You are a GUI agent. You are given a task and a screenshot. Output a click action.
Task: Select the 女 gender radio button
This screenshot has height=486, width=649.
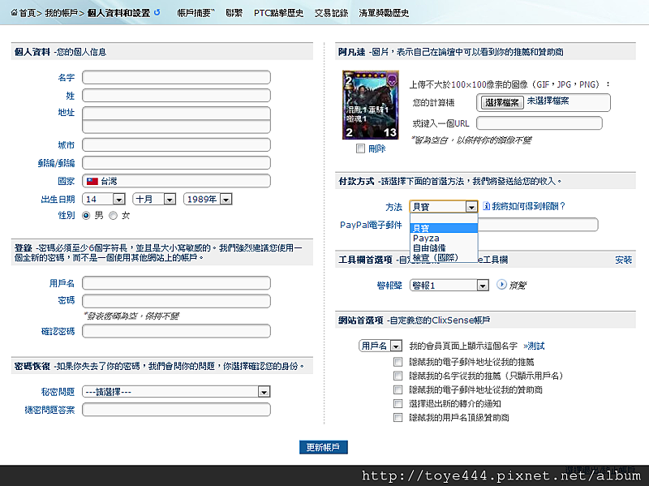point(113,216)
